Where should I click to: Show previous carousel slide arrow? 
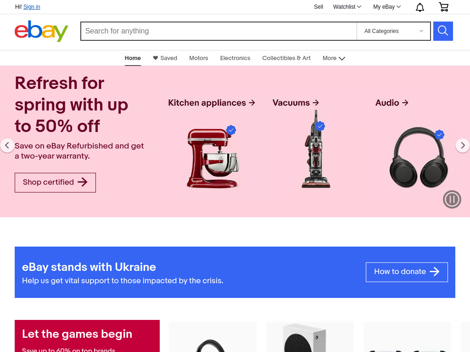pos(7,145)
